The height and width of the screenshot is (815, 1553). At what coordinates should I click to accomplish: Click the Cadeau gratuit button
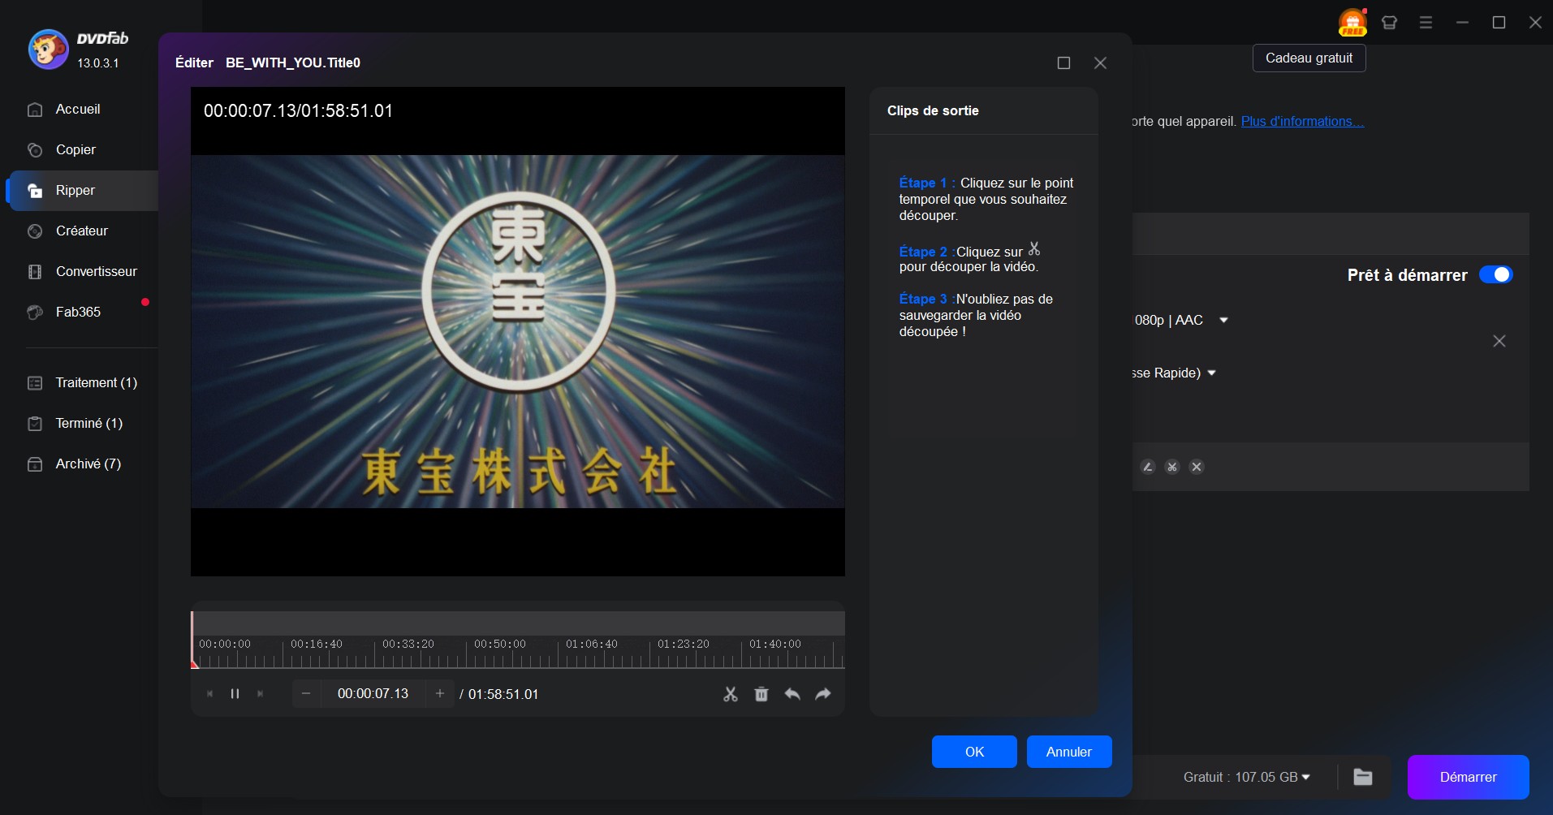(1309, 58)
